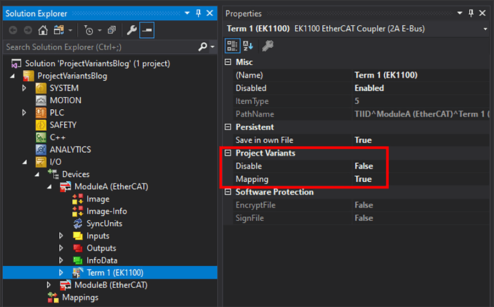Toggle the Preview Selected Items button
494x307 pixels.
(147, 30)
